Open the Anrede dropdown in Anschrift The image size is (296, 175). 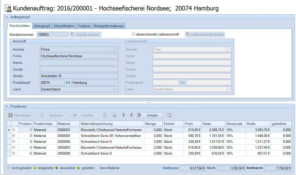click(x=116, y=49)
